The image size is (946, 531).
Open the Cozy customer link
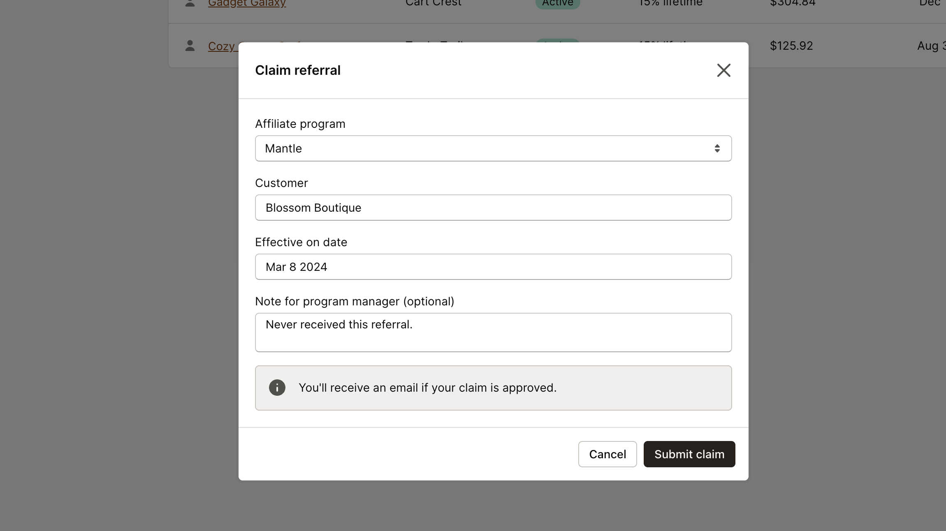tap(222, 46)
